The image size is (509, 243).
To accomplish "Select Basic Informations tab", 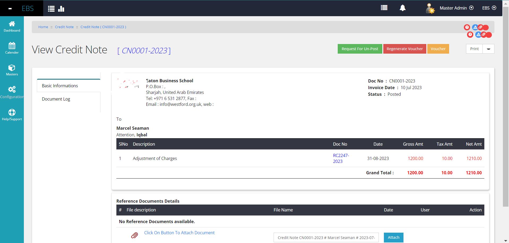I will click(x=60, y=86).
